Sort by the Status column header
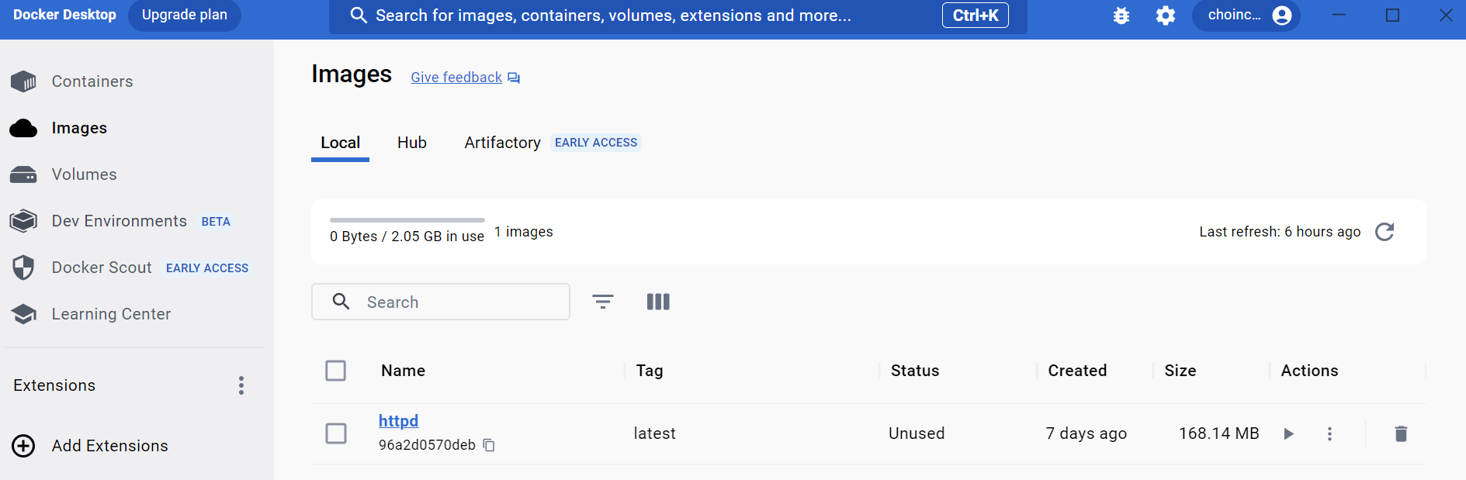 915,371
